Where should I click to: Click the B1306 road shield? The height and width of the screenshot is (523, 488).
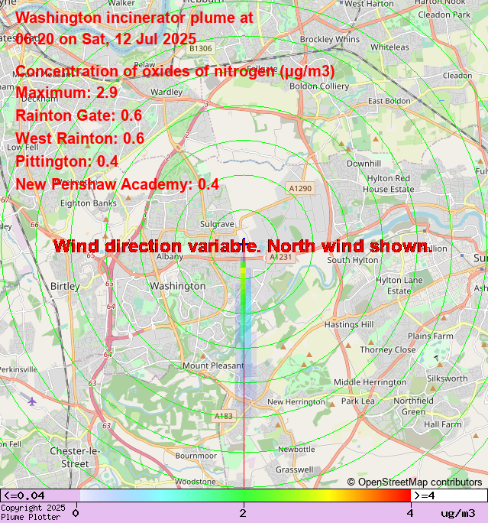[201, 48]
